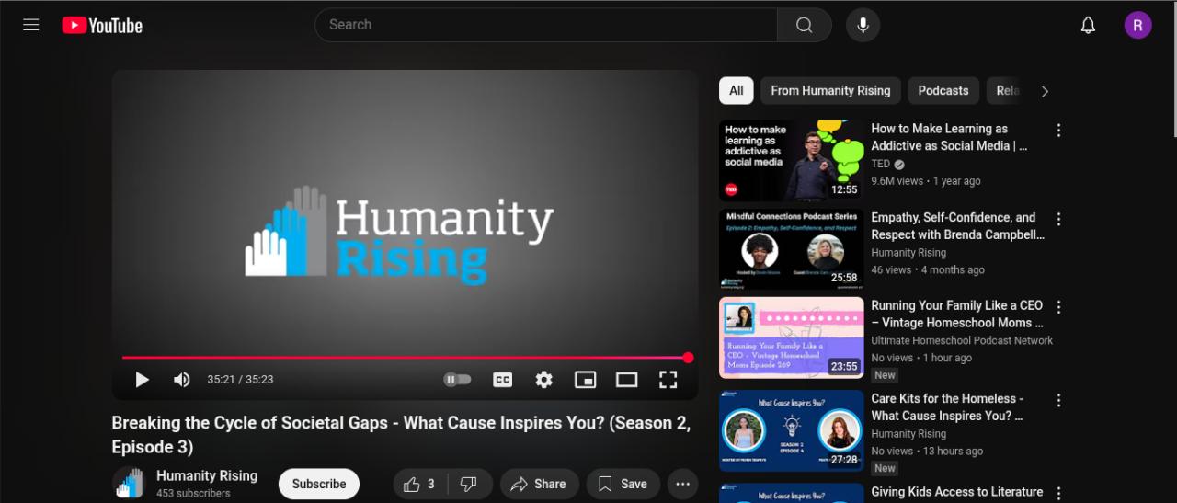1177x503 pixels.
Task: Subscribe to Humanity Rising
Action: tap(319, 484)
